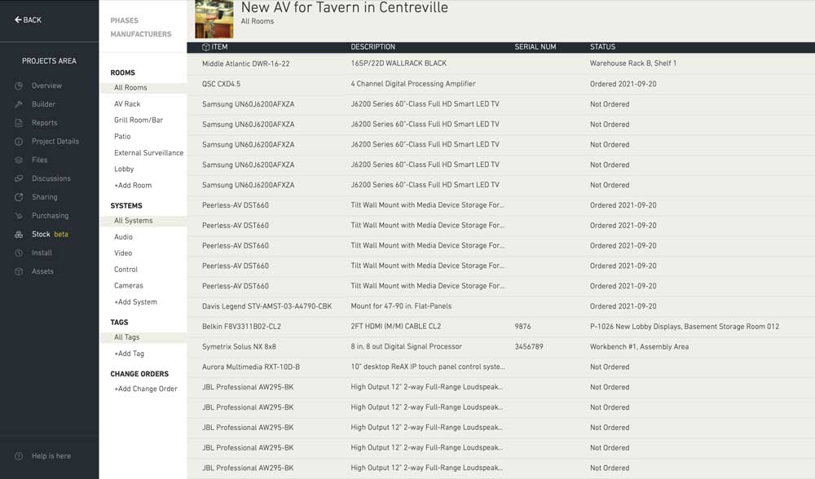Screen dimensions: 815x479
Task: Filter by AV Rack room
Action: (127, 104)
